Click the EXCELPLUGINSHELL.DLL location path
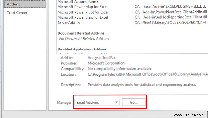Viewport: 208px width, 118px height. [170, 7]
